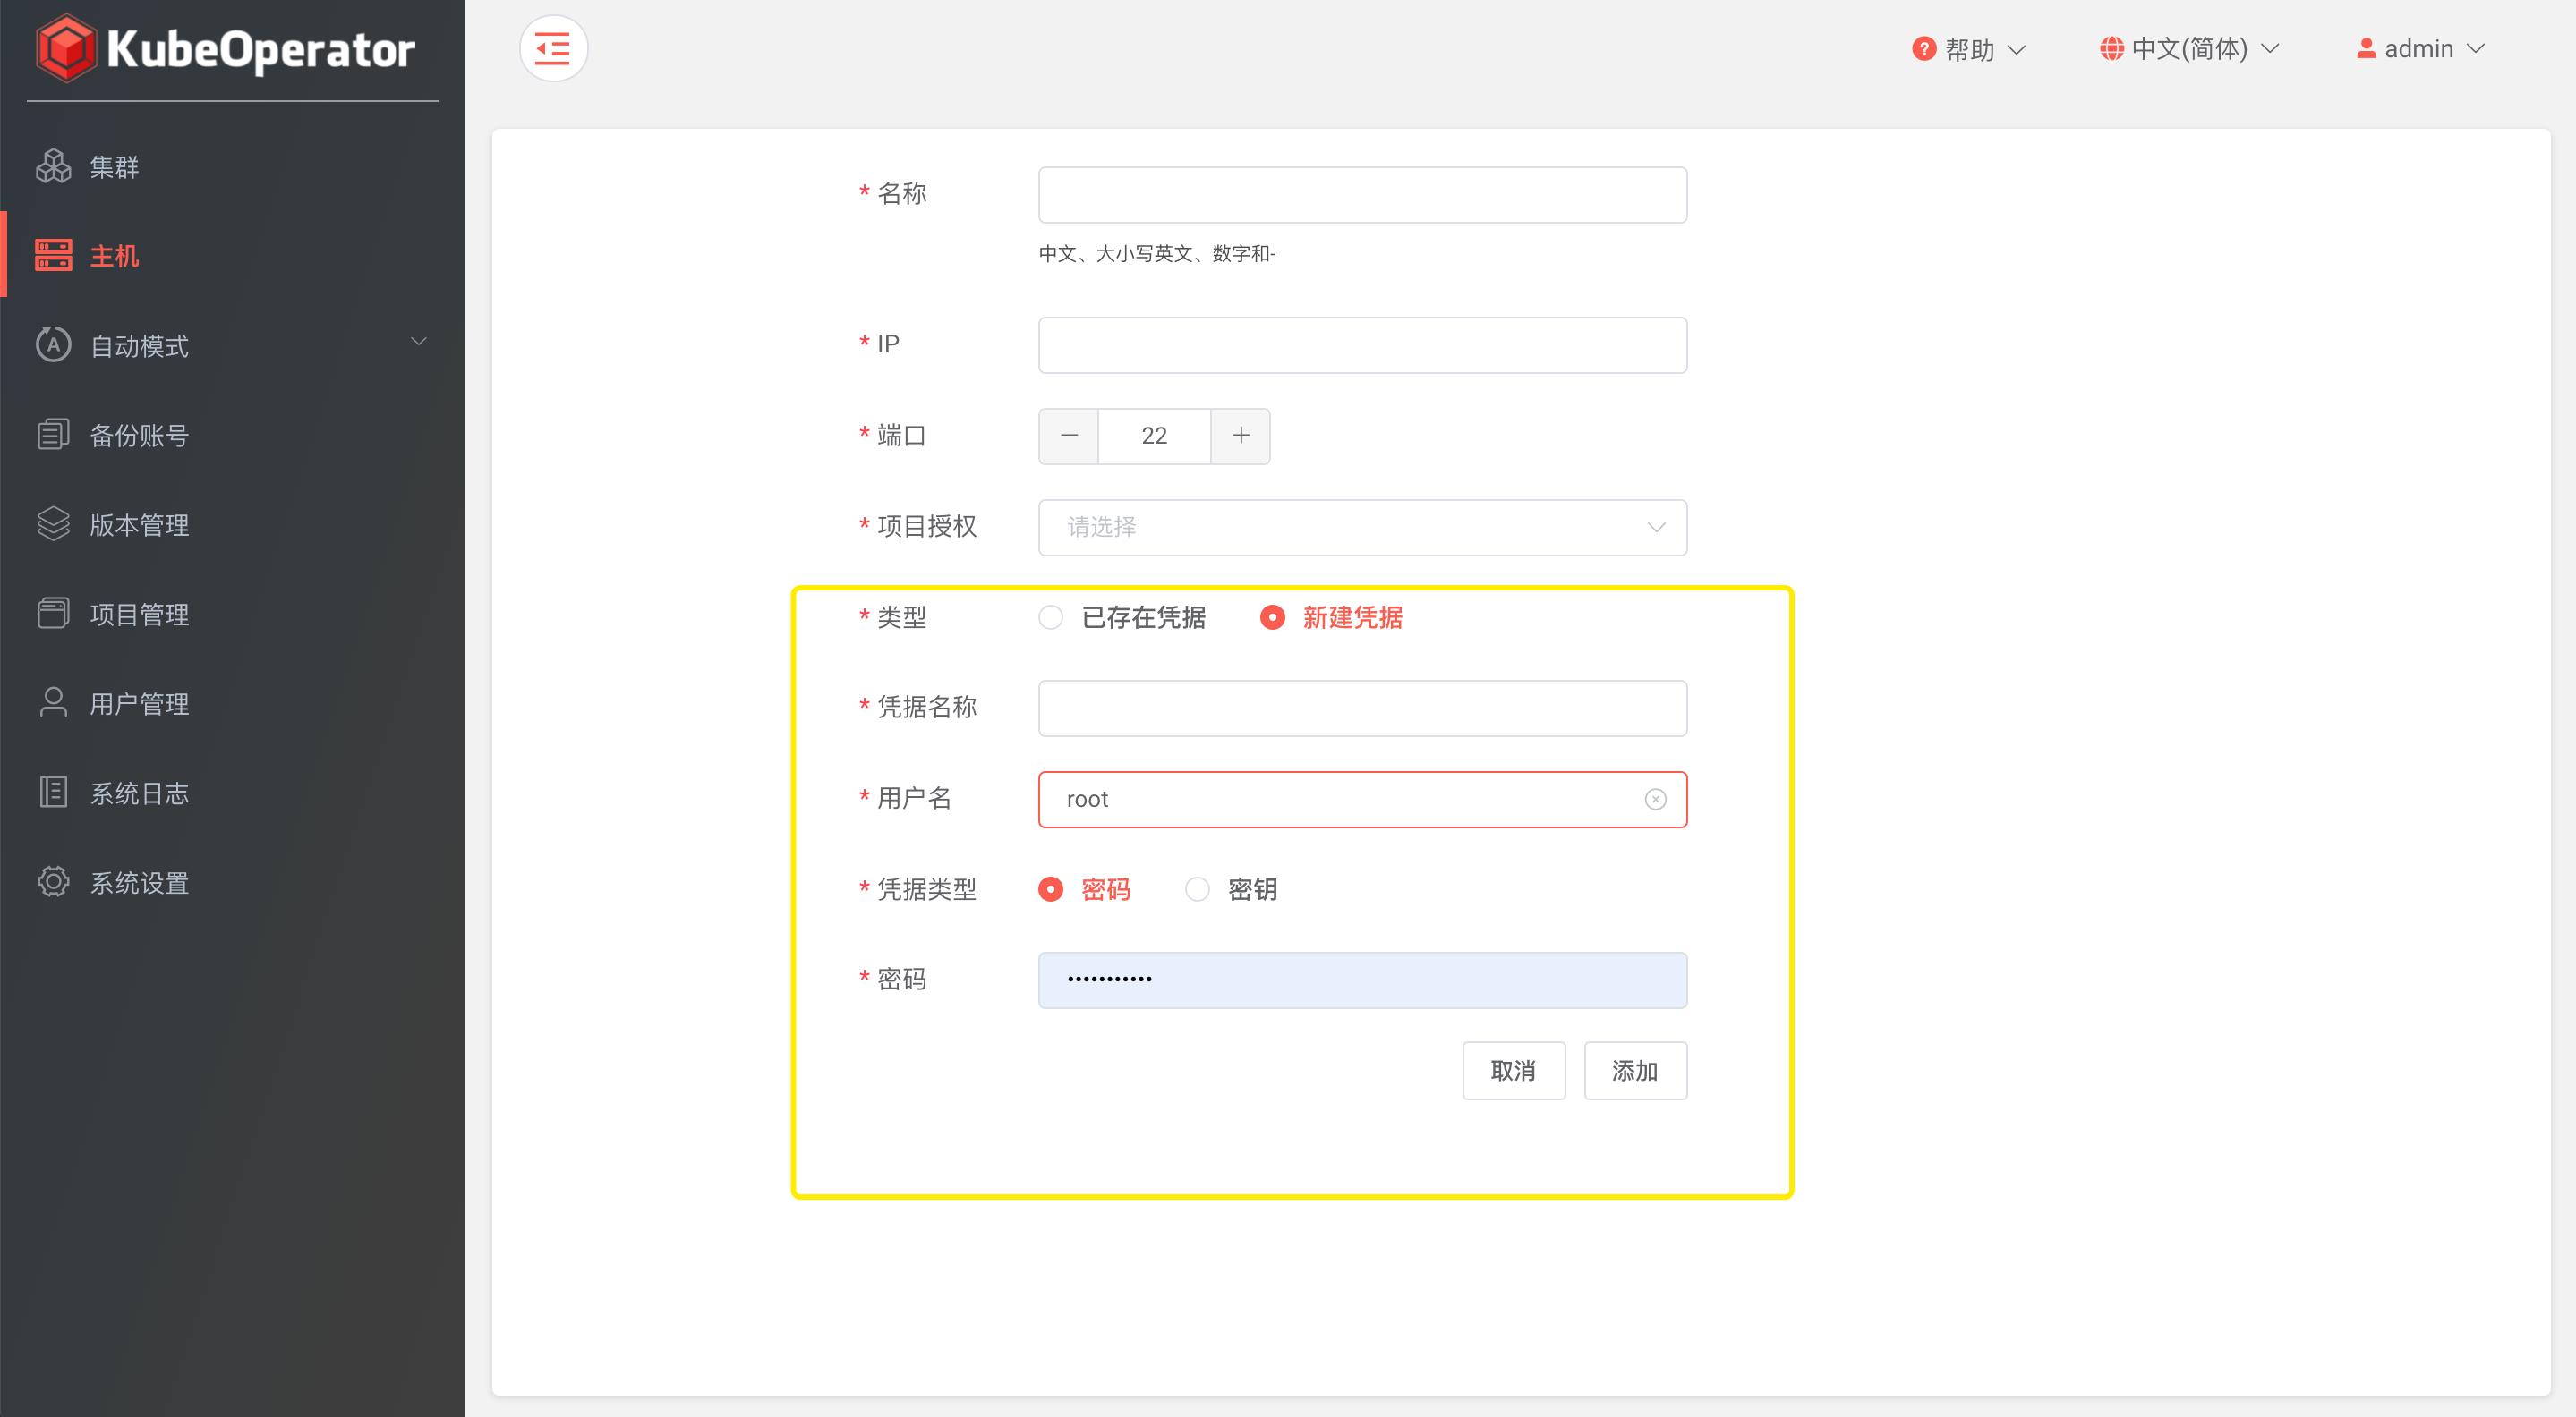Click the user management person icon
The height and width of the screenshot is (1417, 2576).
click(53, 702)
